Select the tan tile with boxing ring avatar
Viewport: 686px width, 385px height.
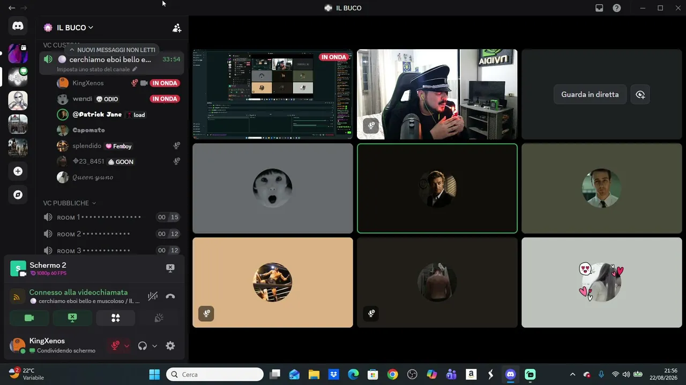point(273,282)
